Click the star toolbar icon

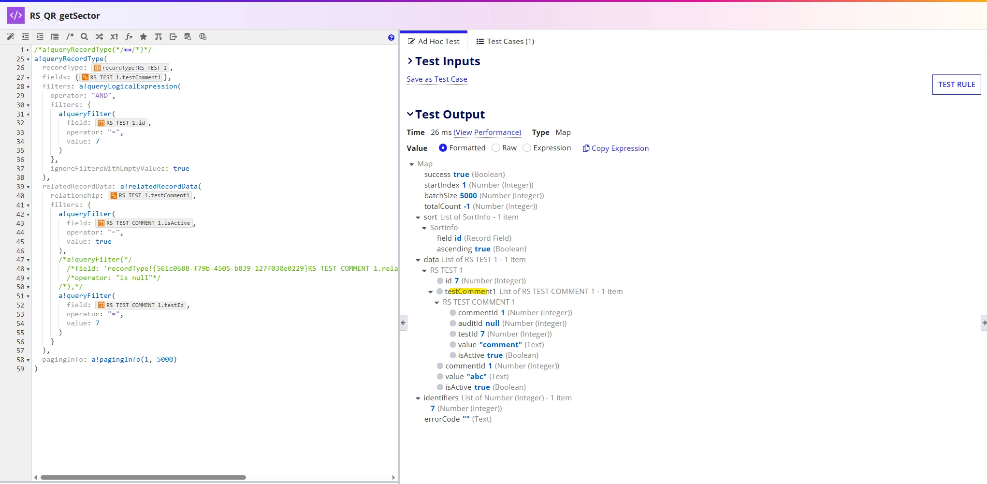tap(144, 37)
